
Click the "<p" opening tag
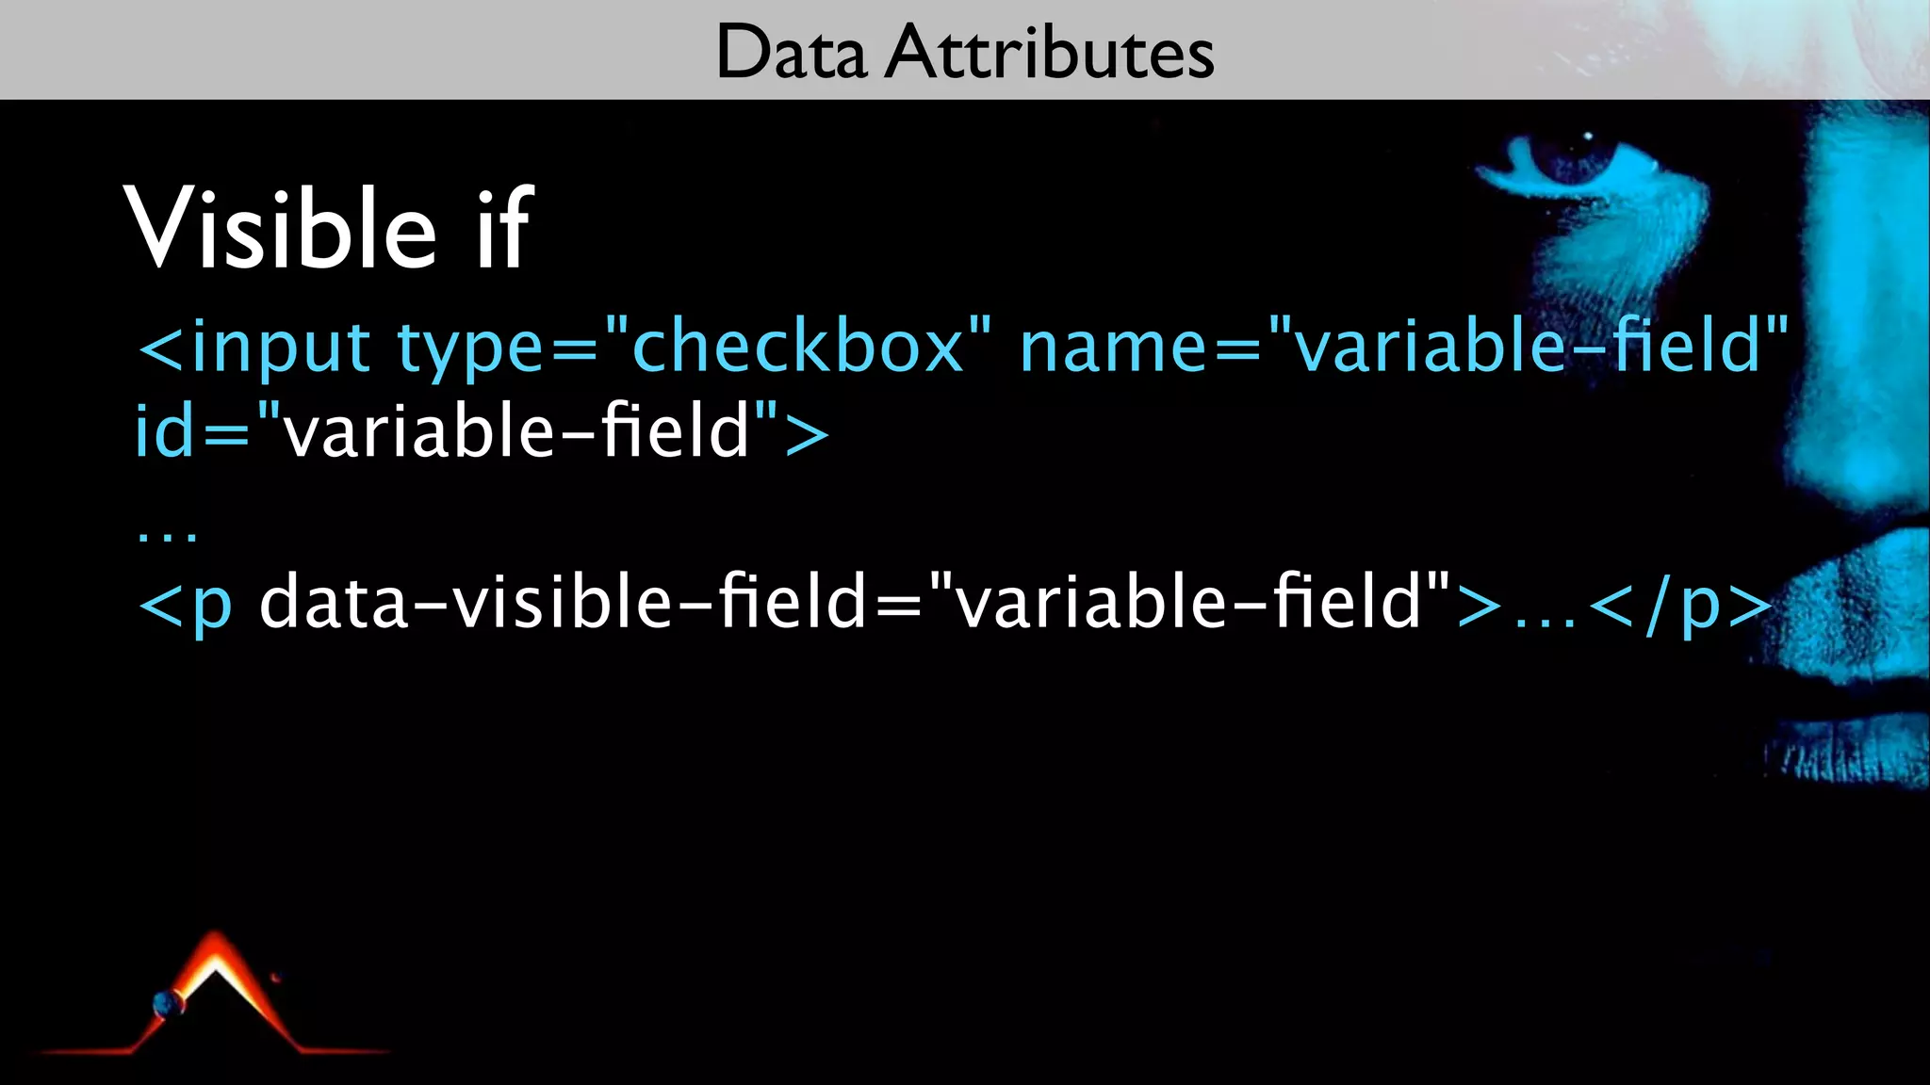[186, 604]
